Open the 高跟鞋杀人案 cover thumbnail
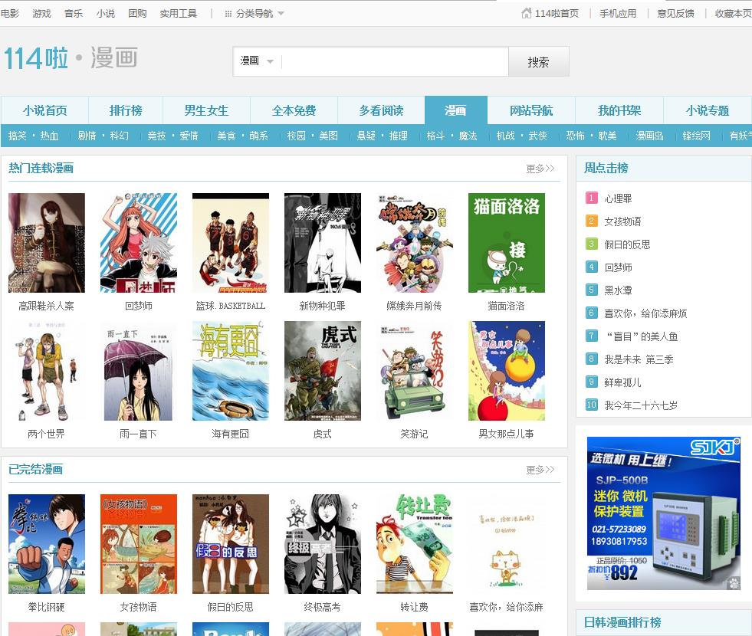The height and width of the screenshot is (636, 752). pos(47,242)
